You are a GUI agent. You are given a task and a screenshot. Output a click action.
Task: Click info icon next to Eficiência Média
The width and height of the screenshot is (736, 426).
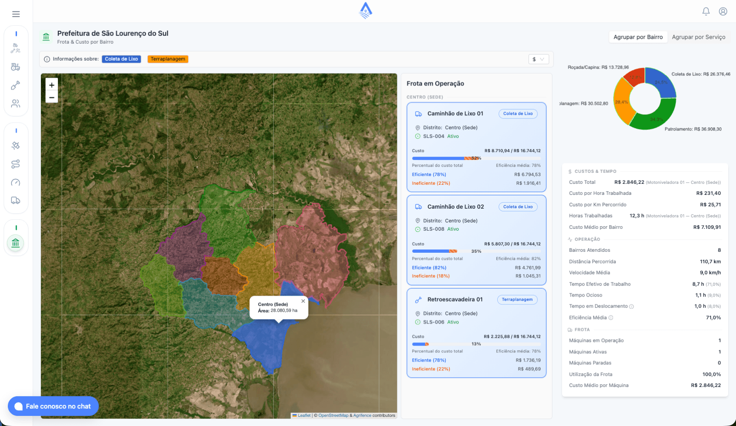(611, 318)
